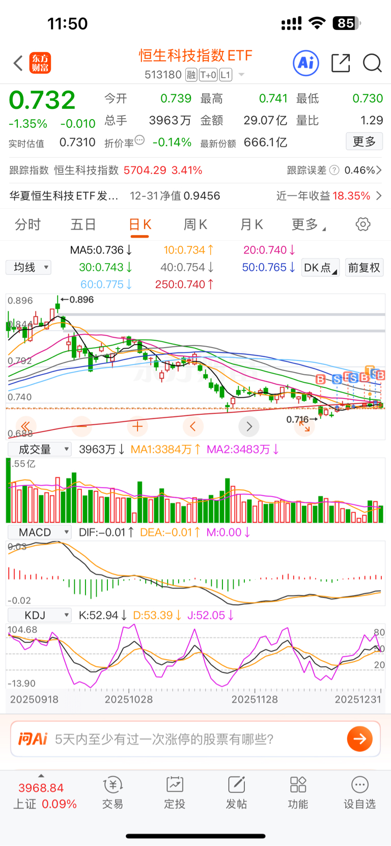Tap 设自选 add to watchlist
Image resolution: width=391 pixels, height=846 pixels.
[x=359, y=793]
